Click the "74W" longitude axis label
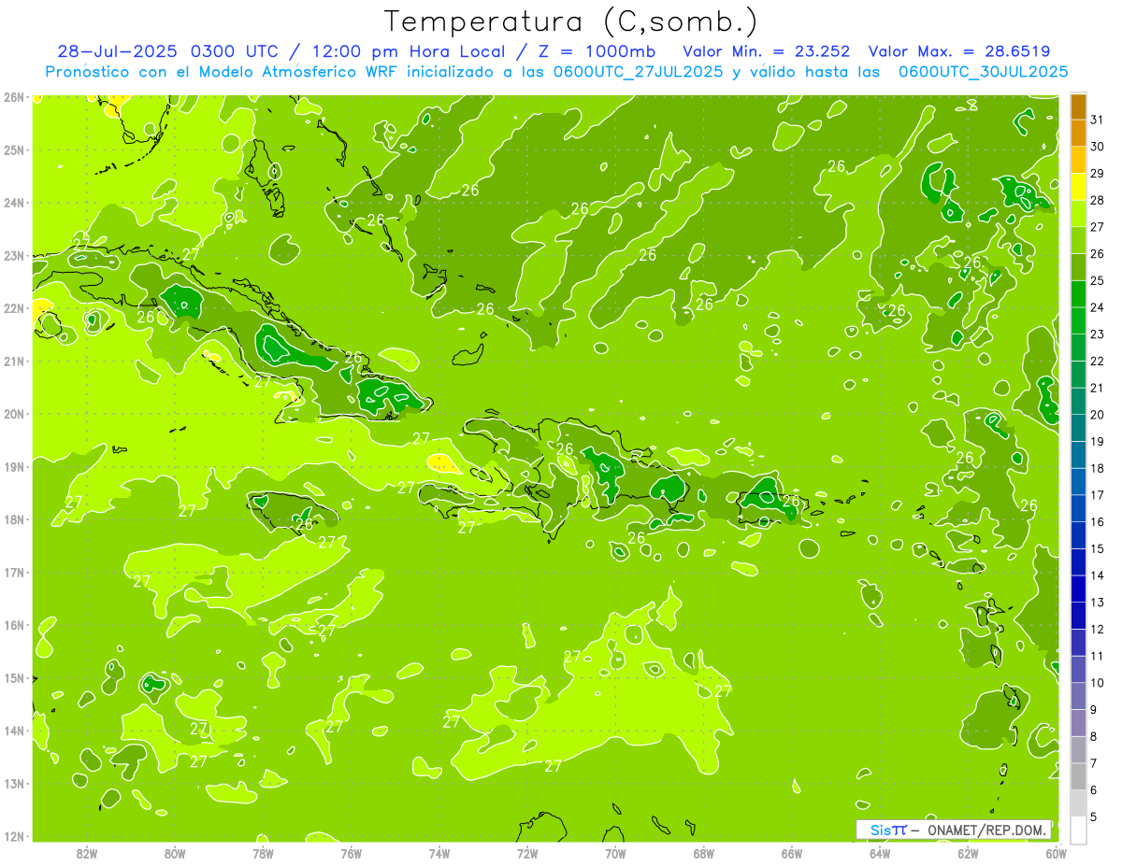This screenshot has width=1122, height=866. pyautogui.click(x=439, y=853)
